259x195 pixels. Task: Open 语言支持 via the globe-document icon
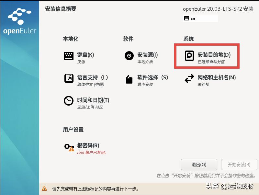pyautogui.click(x=69, y=78)
